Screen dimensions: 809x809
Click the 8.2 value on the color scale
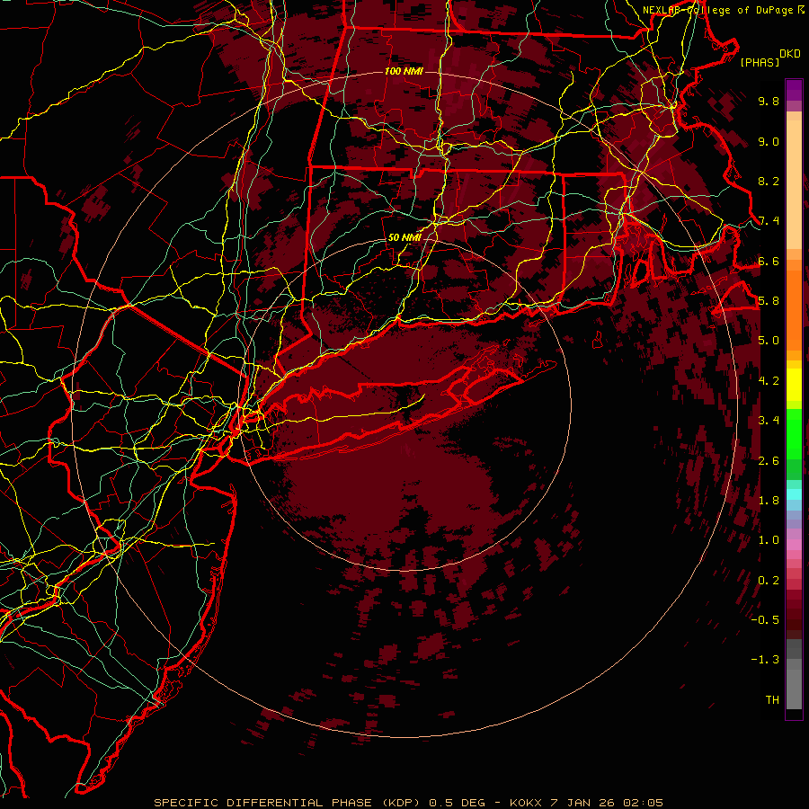(x=769, y=181)
